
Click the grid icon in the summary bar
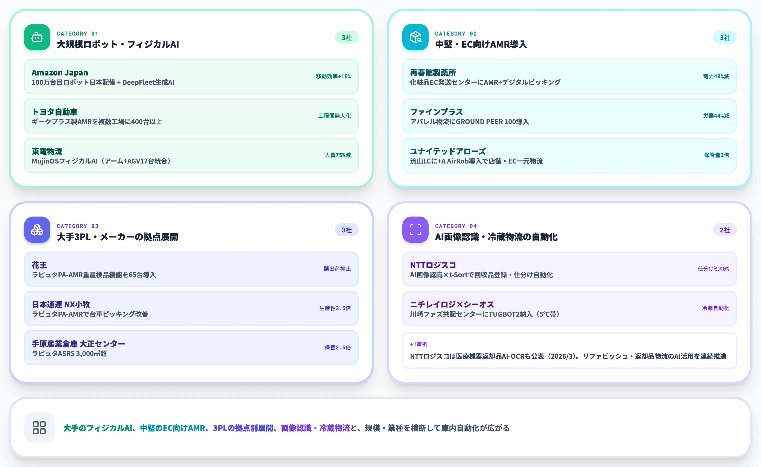39,428
